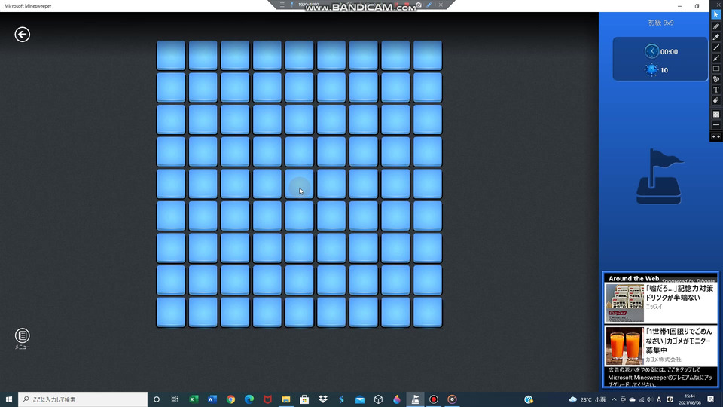Reveal top-right corner tile of minefield
723x407 pixels.
click(428, 55)
